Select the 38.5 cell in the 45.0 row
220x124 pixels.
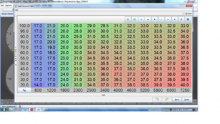[185, 69]
